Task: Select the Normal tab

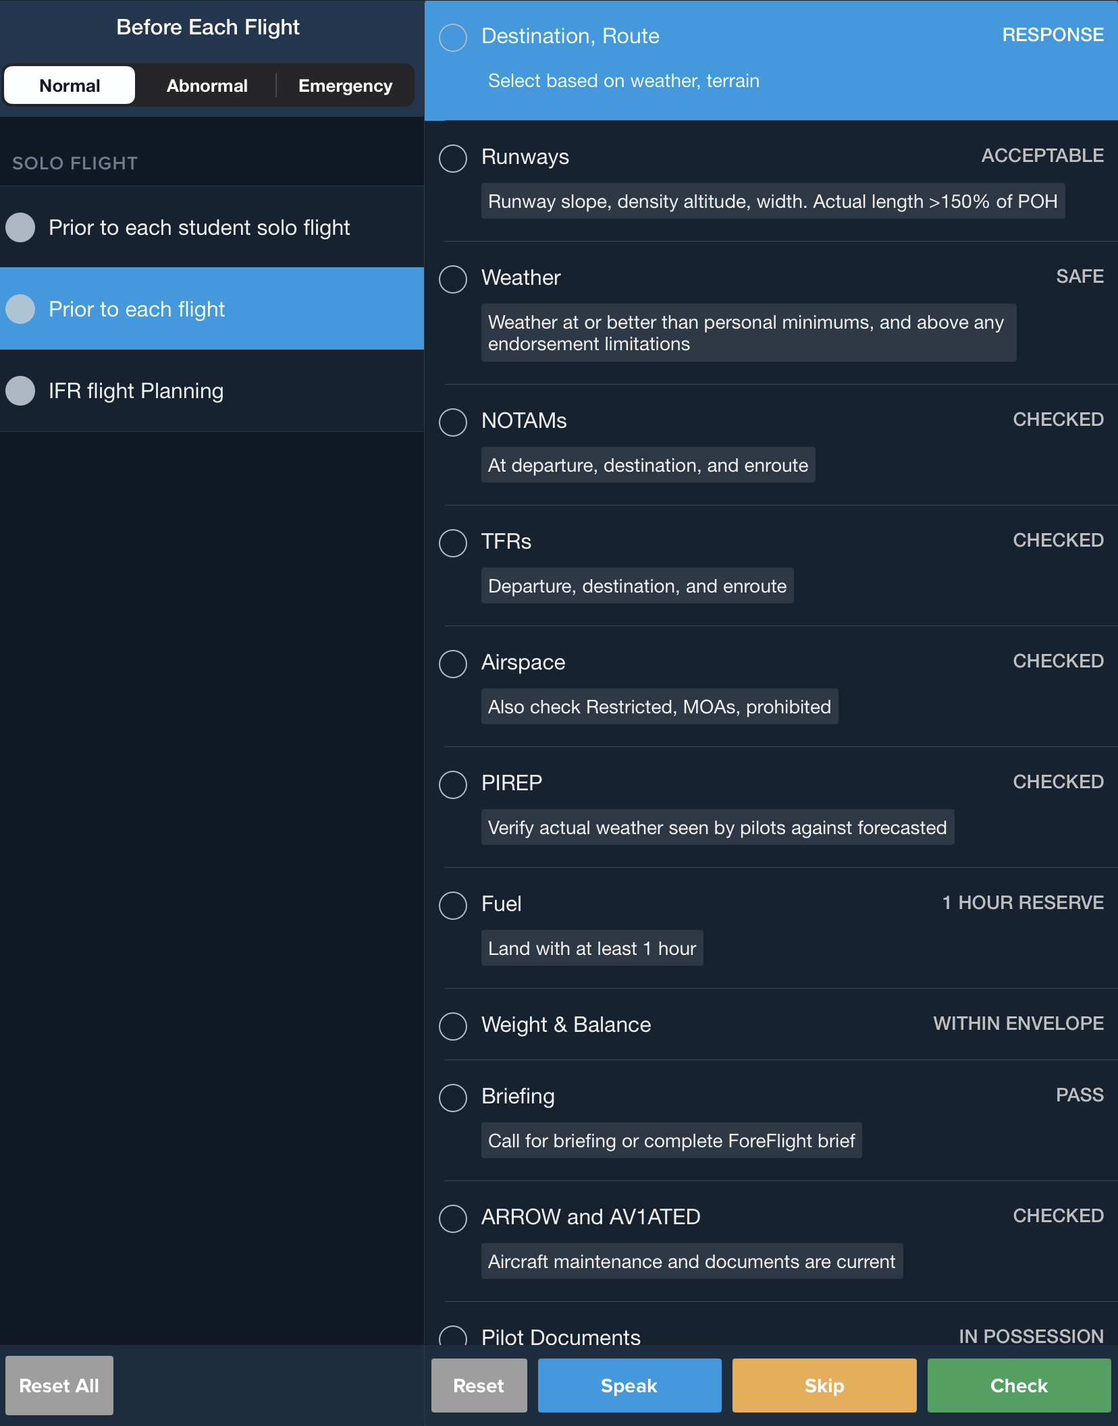Action: 70,86
